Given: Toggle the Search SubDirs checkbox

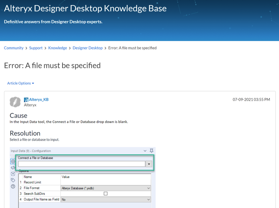Looking at the screenshot, I should click(x=105, y=193).
